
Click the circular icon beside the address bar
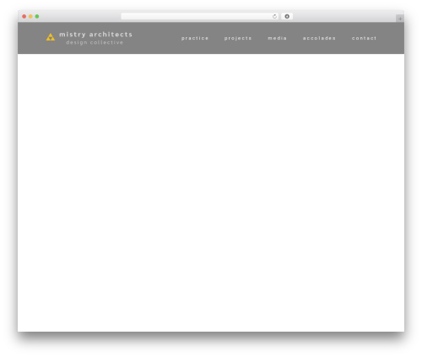point(287,16)
